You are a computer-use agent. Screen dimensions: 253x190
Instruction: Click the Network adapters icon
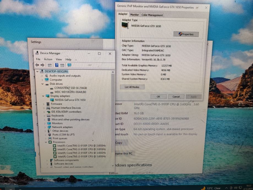(49, 127)
